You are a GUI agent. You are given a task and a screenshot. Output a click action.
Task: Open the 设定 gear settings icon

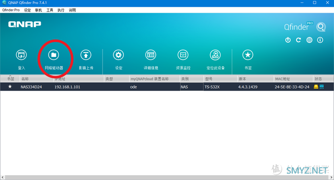pyautogui.click(x=118, y=55)
